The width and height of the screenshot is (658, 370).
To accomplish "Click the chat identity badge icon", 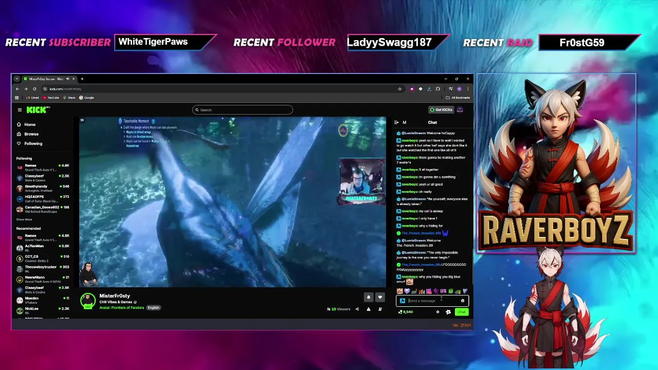I will tap(402, 301).
